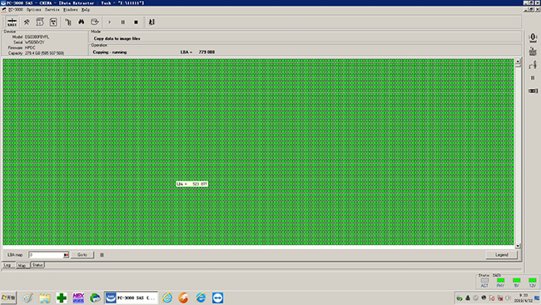Click the map scrollbar down arrow
The image size is (541, 305).
pos(518,246)
